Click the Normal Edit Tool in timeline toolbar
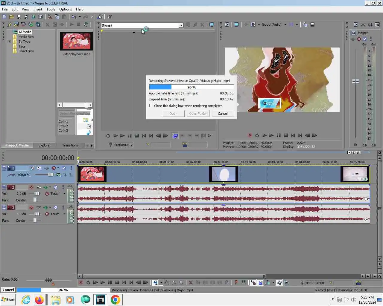This screenshot has width=383, height=306. tap(155, 282)
